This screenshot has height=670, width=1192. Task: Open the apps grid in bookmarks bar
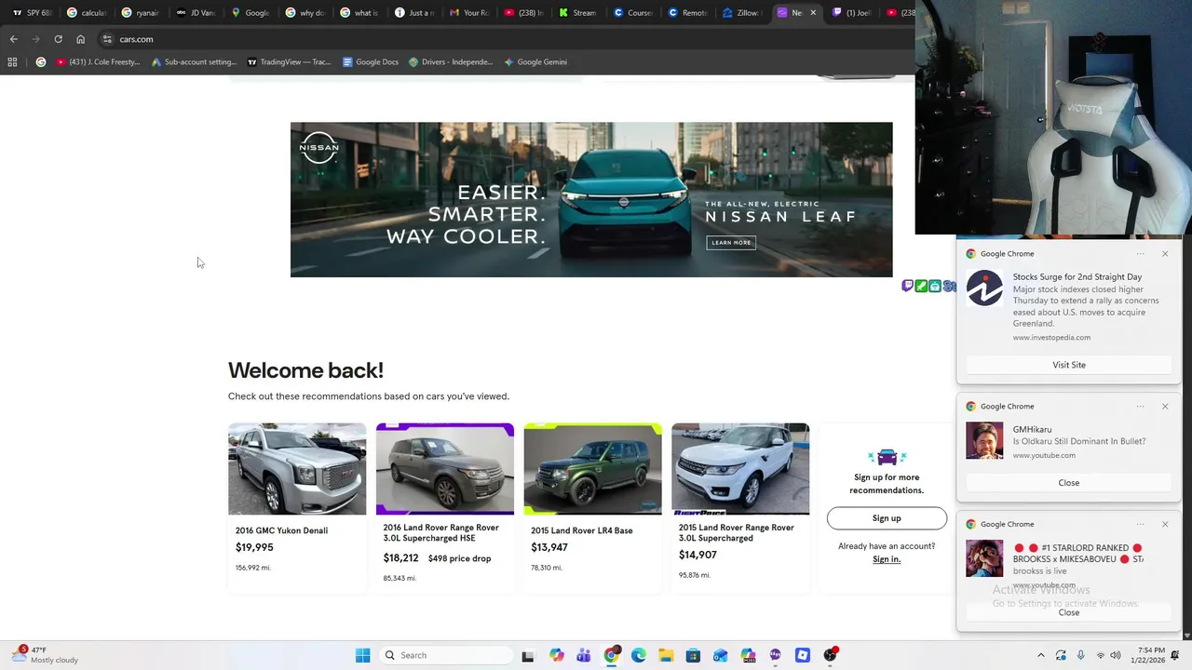pyautogui.click(x=12, y=62)
